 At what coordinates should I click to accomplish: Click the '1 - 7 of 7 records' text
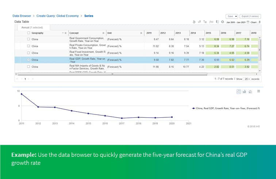[x=224, y=79]
